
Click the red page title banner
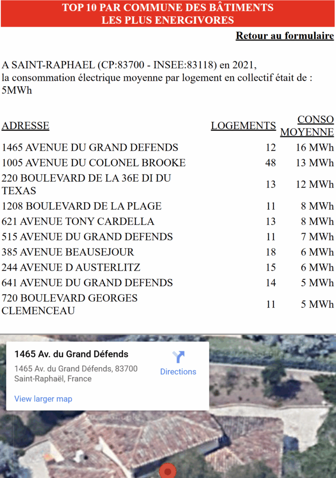168,14
